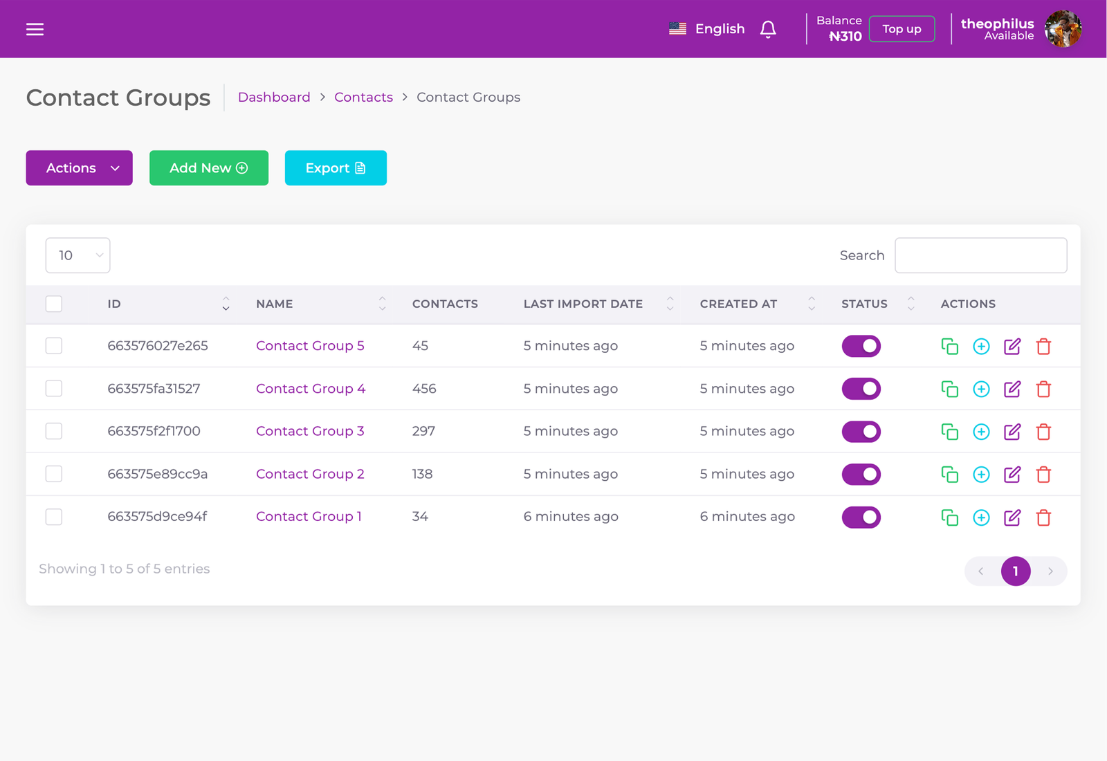1107x761 pixels.
Task: Open the notifications bell
Action: 768,29
